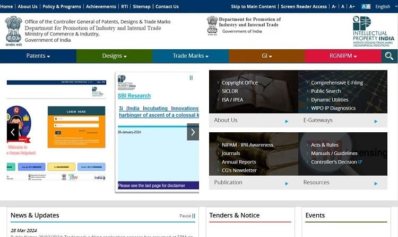Open the GI dropdown menu

[267, 56]
